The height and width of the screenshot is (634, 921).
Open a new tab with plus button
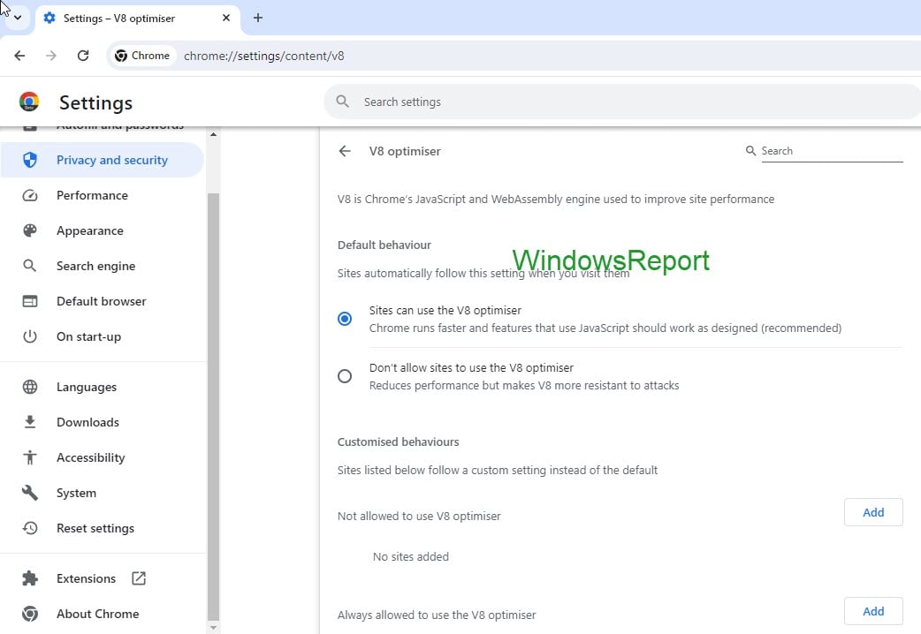(x=258, y=18)
